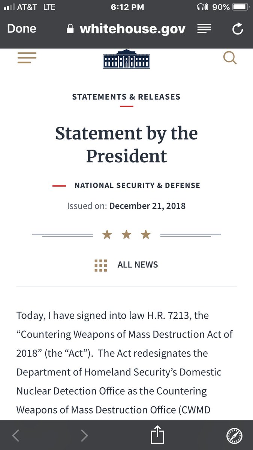Screen dimensions: 253x450
Task: Open Statements & Releases category
Action: [126, 97]
